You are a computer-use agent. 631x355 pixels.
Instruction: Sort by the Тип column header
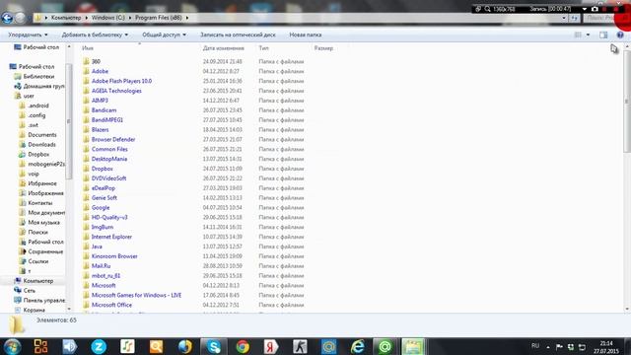click(x=263, y=48)
